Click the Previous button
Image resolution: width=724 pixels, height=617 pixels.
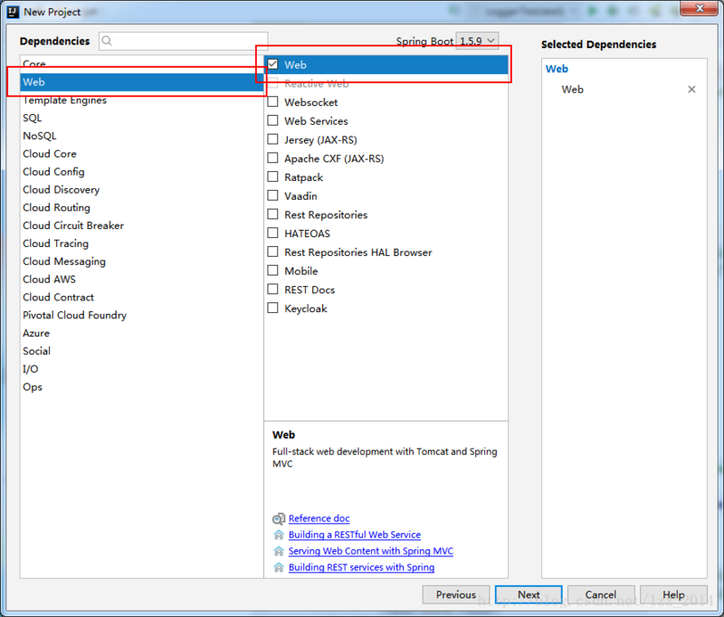click(456, 595)
